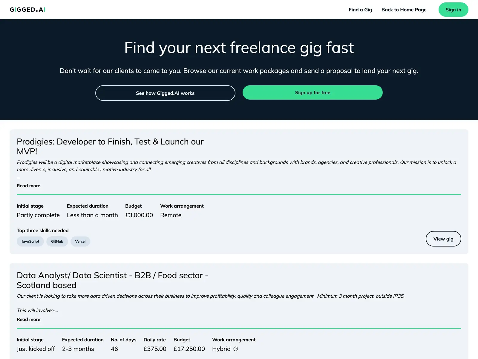Open the Data Analyst/Data Scientist gig title
The width and height of the screenshot is (478, 359).
click(x=113, y=280)
